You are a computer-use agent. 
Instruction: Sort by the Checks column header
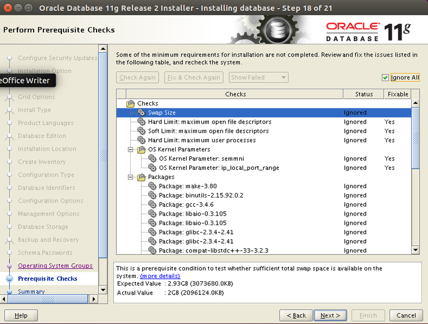click(x=235, y=94)
